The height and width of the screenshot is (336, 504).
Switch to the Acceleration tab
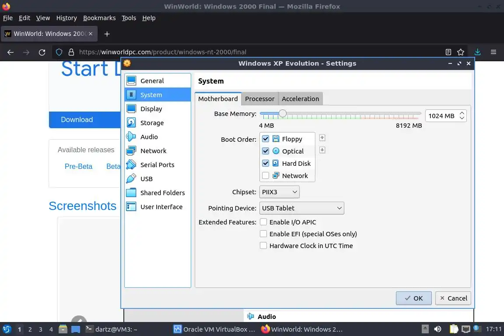(x=301, y=99)
